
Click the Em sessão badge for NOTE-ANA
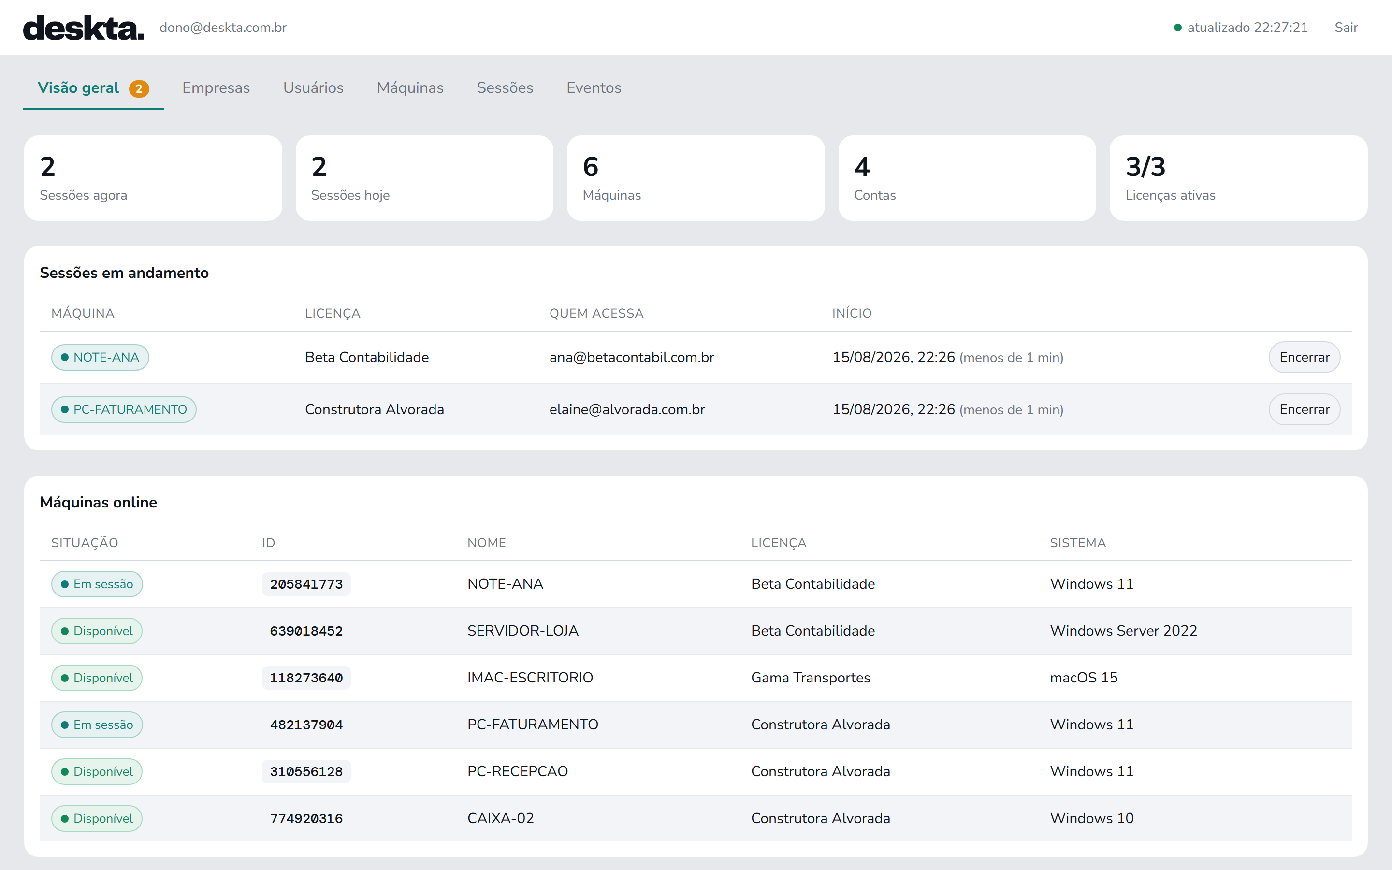point(97,584)
